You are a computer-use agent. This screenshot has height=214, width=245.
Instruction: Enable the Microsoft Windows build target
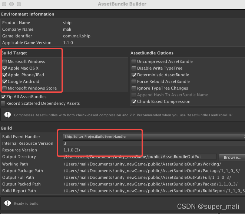(4, 62)
